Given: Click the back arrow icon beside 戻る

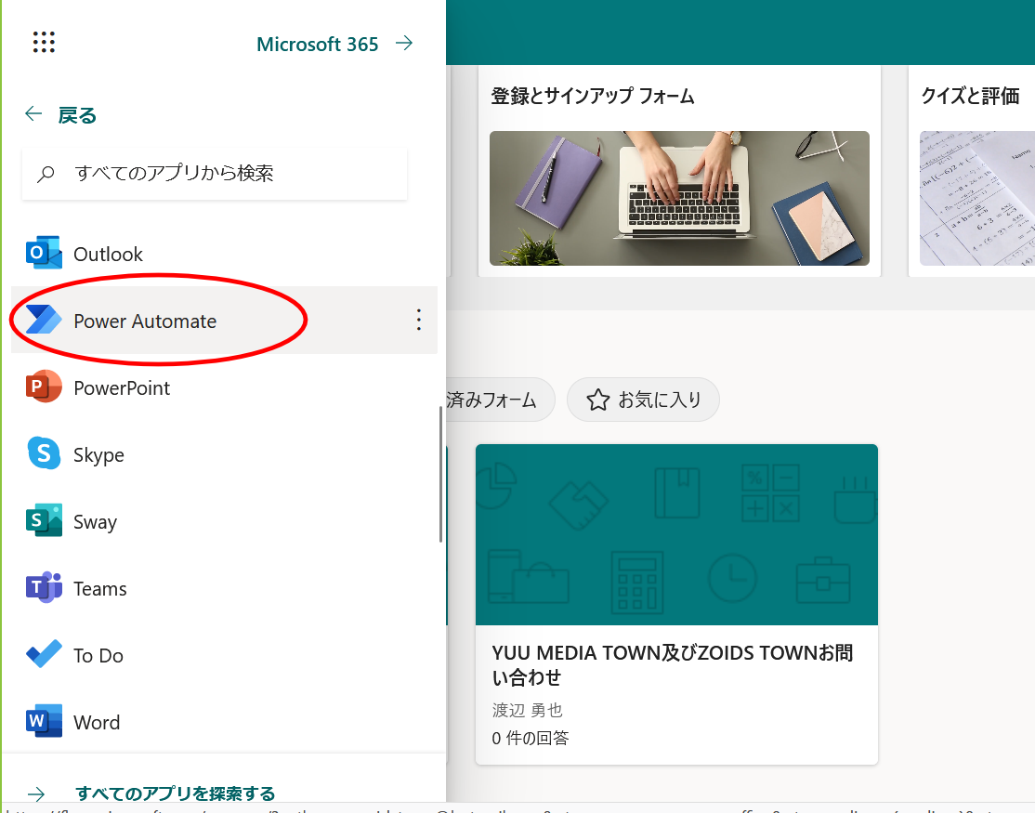Looking at the screenshot, I should pos(33,114).
